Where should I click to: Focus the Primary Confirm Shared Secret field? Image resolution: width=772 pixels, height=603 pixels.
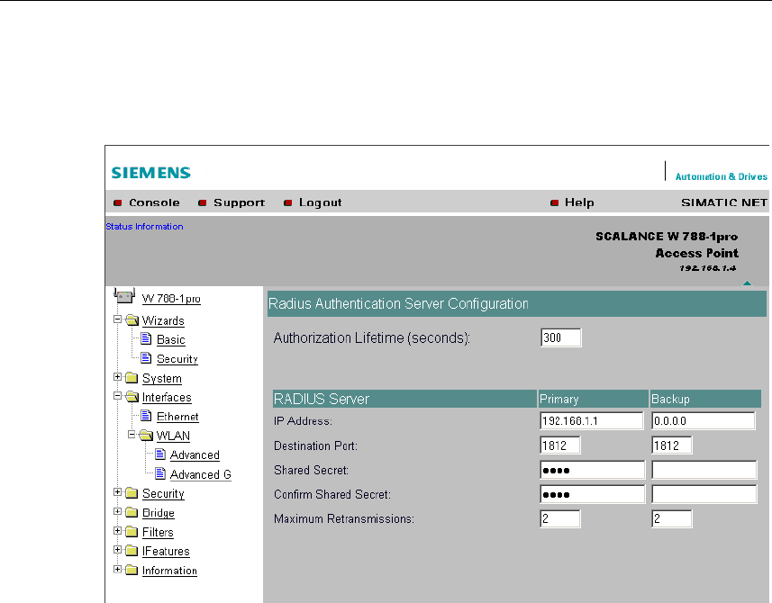coord(593,494)
